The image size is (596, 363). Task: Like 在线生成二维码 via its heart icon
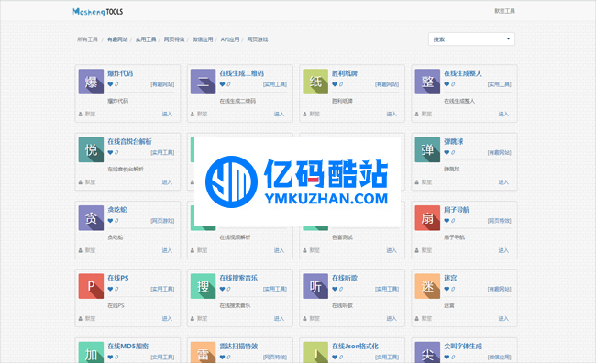223,84
